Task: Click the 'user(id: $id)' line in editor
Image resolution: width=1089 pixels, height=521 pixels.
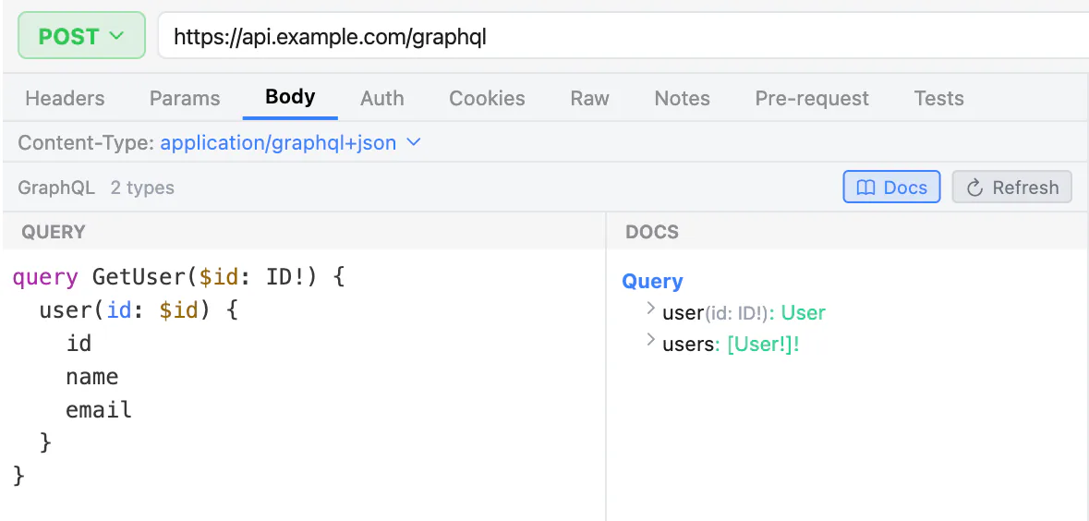Action: tap(139, 309)
